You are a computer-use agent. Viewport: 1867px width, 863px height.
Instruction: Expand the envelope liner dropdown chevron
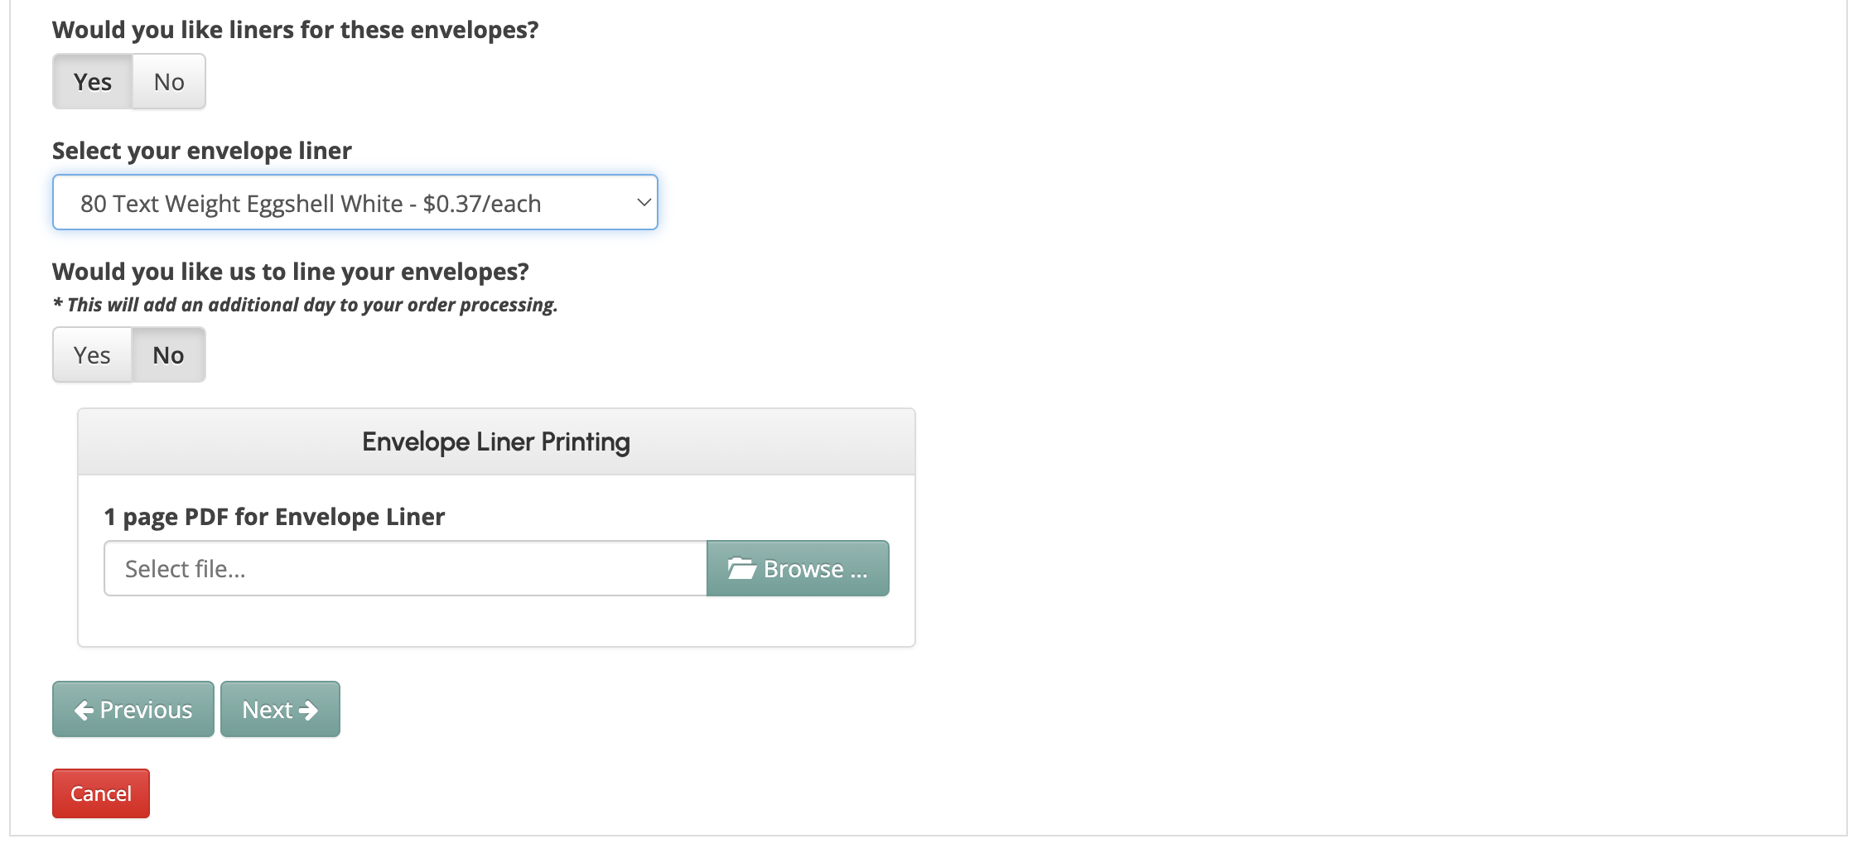click(644, 203)
